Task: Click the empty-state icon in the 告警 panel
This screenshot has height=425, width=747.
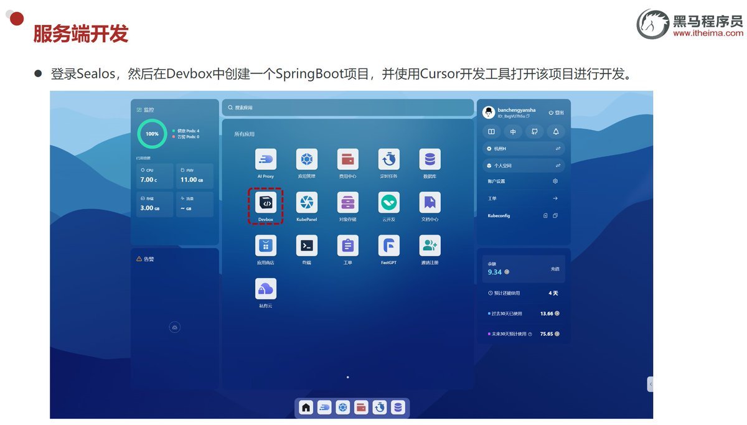Action: coord(174,327)
